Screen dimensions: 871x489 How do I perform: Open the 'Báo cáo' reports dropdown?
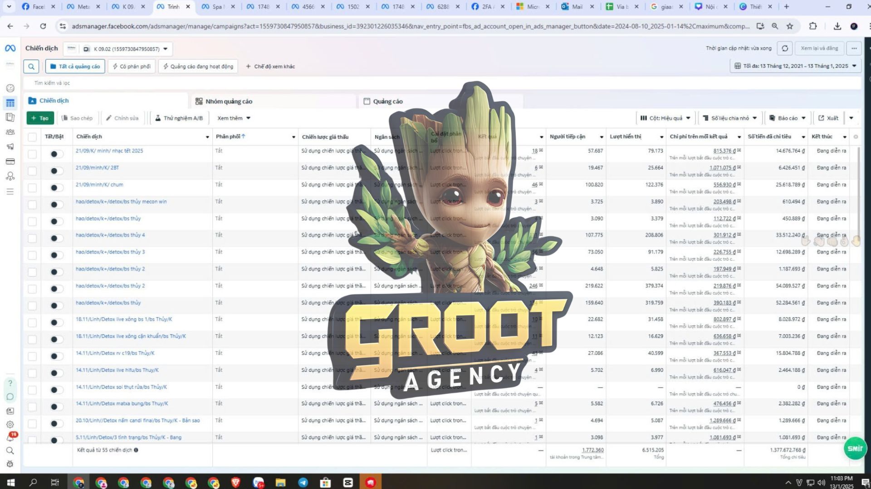click(788, 118)
